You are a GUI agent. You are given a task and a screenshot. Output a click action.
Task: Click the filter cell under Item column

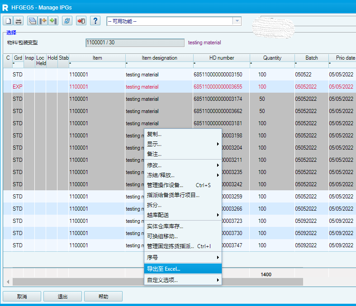(x=97, y=65)
